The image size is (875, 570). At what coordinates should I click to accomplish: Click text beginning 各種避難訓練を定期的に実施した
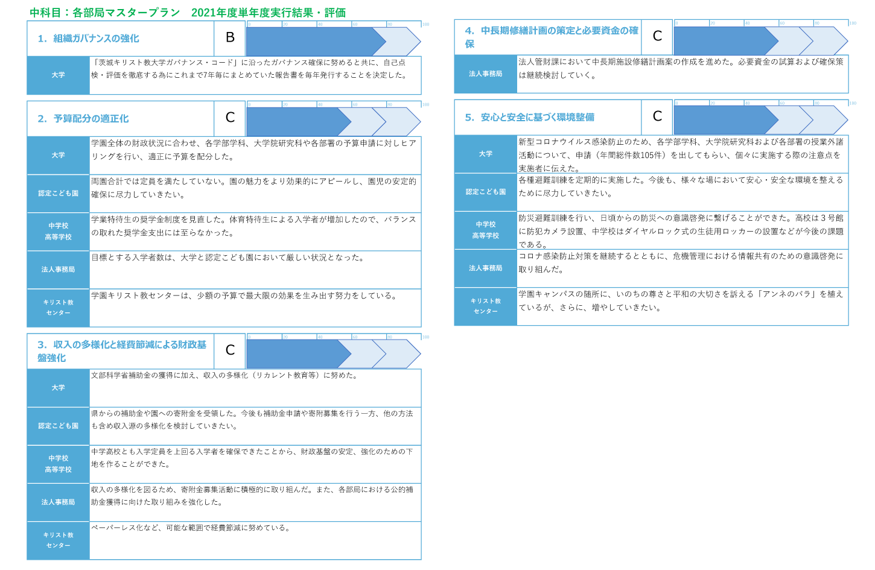tap(681, 186)
